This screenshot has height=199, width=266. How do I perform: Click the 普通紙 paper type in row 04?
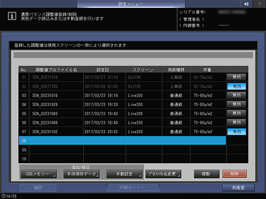coord(176,105)
